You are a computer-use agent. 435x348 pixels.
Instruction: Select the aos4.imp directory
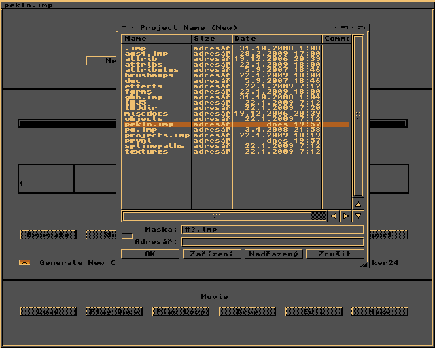click(237, 54)
